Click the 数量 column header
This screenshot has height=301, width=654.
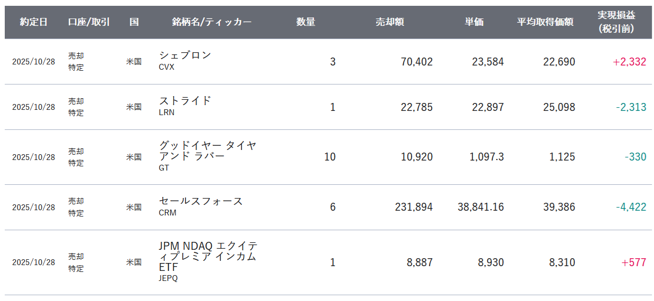[305, 22]
